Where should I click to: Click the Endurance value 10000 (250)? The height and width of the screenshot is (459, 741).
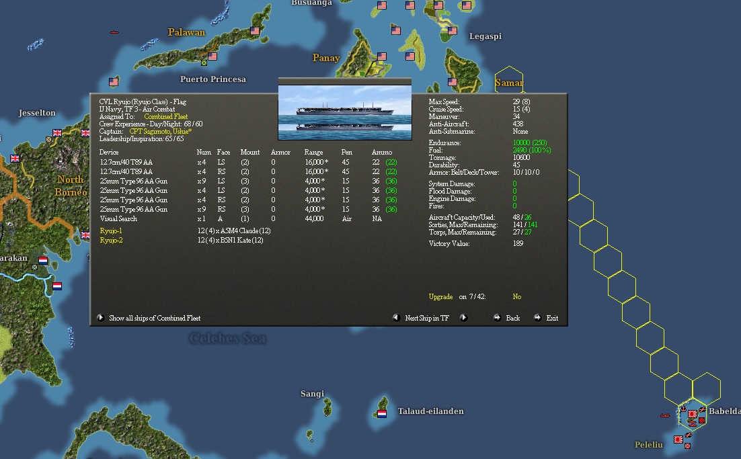530,142
